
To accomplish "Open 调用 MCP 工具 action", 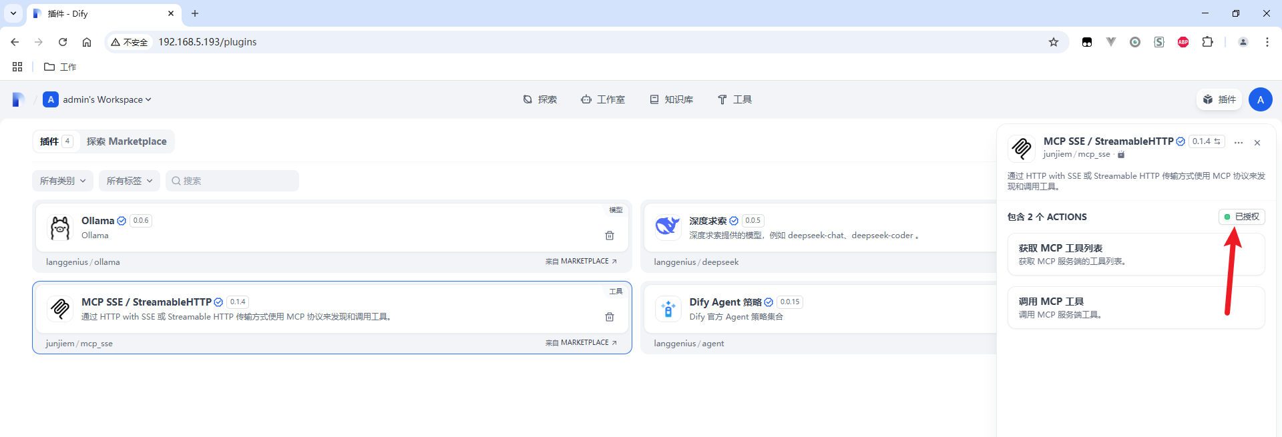I will click(1136, 308).
